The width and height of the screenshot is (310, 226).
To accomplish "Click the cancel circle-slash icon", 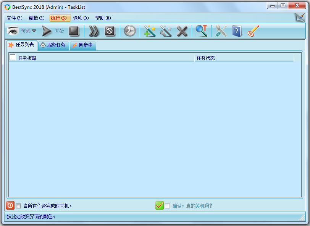I will (x=110, y=31).
